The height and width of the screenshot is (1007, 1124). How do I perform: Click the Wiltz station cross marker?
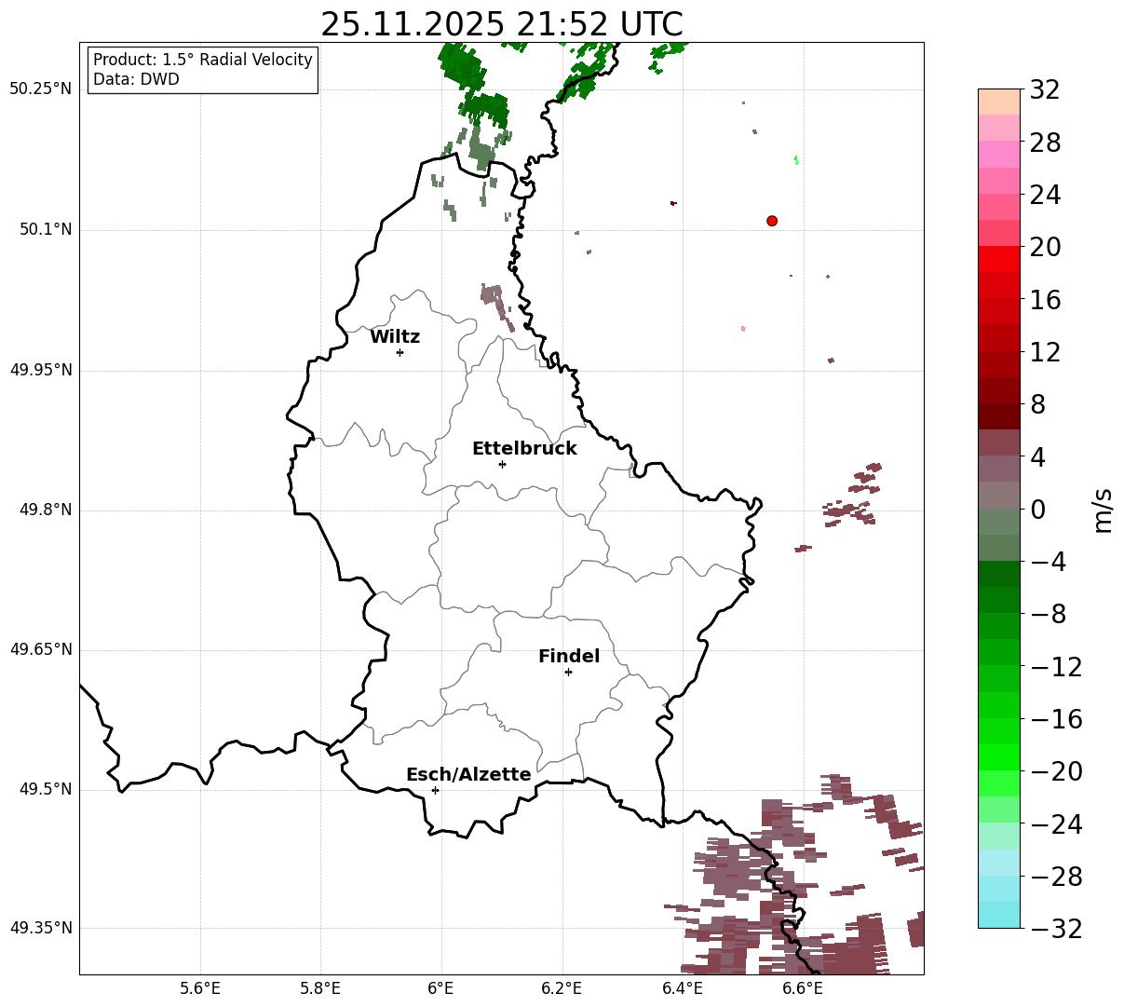click(x=399, y=352)
